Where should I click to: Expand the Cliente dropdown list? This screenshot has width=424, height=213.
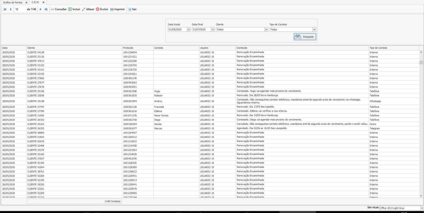(266, 29)
